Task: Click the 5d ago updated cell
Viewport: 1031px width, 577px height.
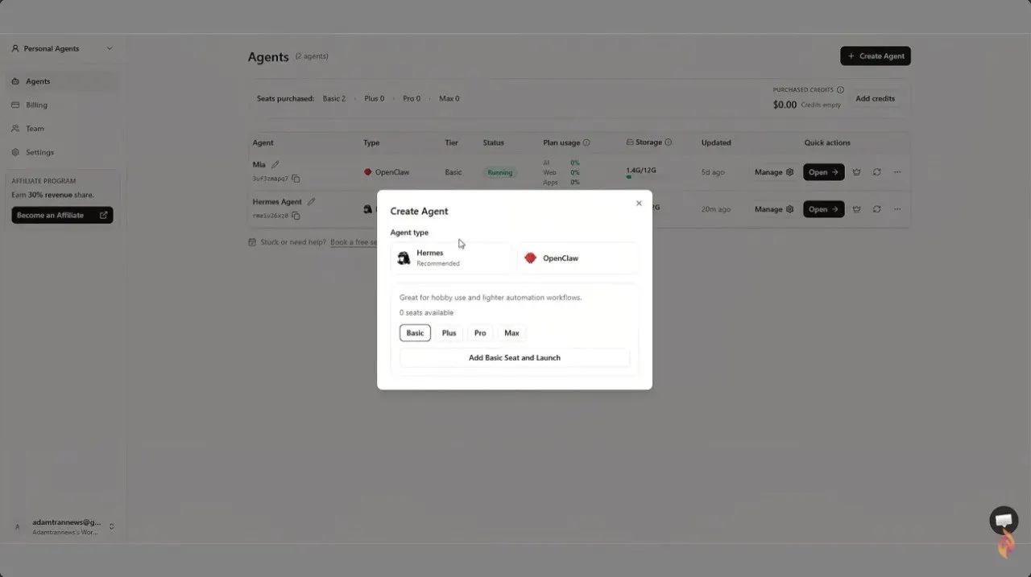Action: 712,172
